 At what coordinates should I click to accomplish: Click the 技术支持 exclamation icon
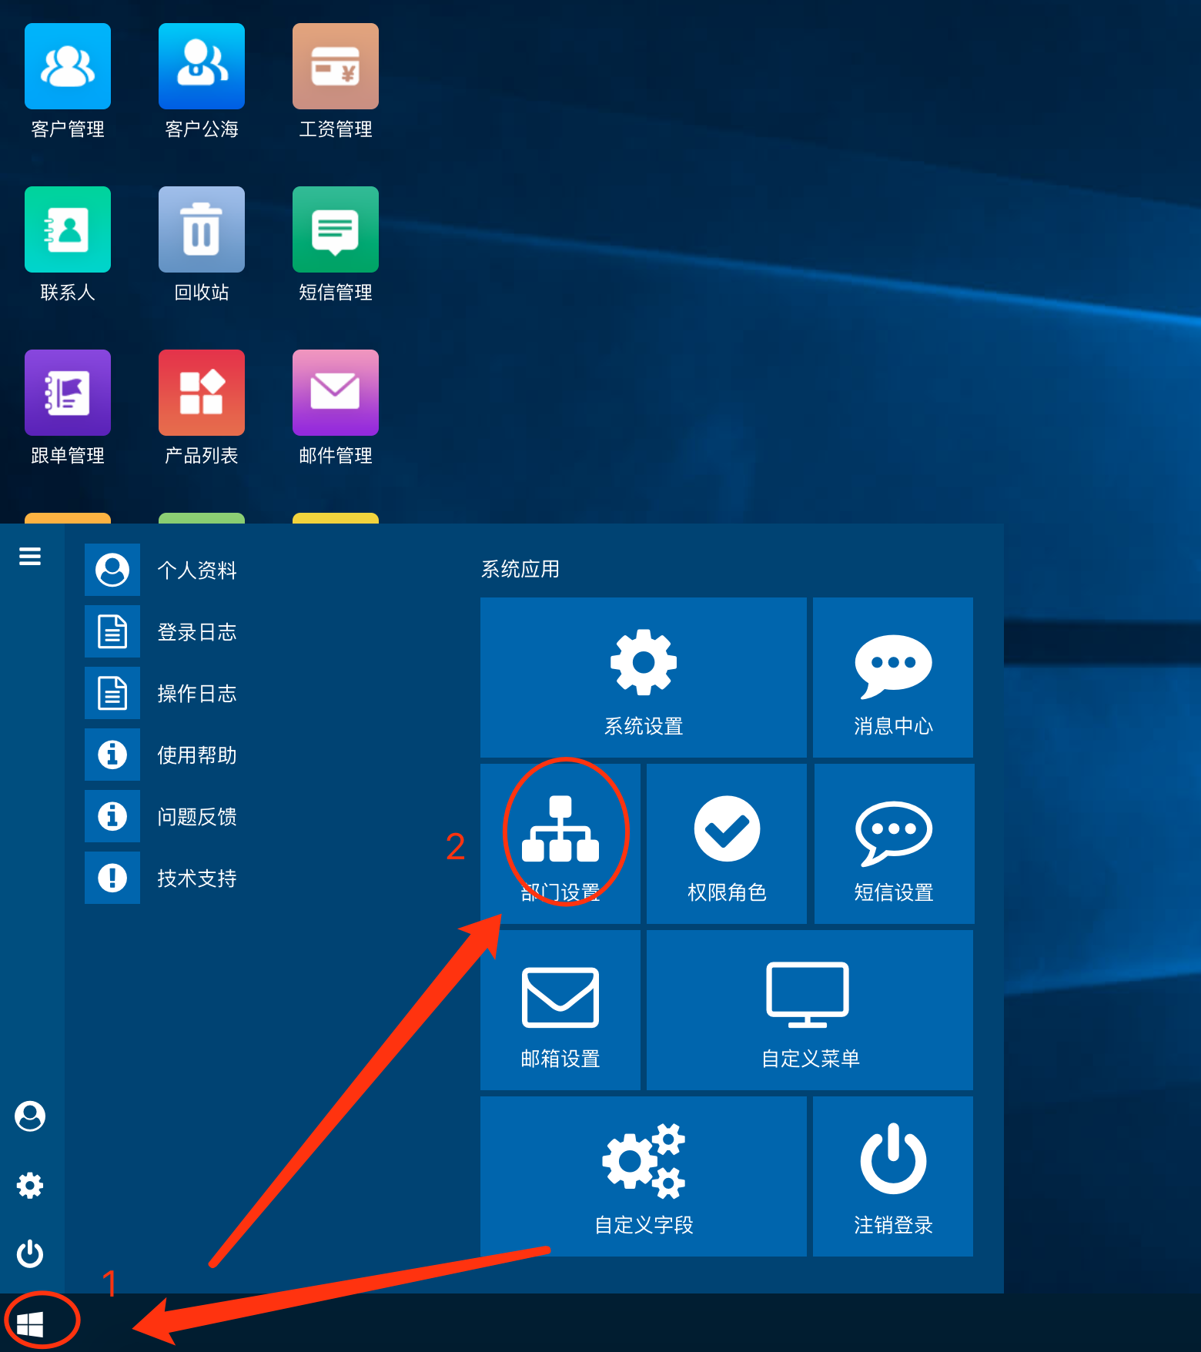(112, 878)
